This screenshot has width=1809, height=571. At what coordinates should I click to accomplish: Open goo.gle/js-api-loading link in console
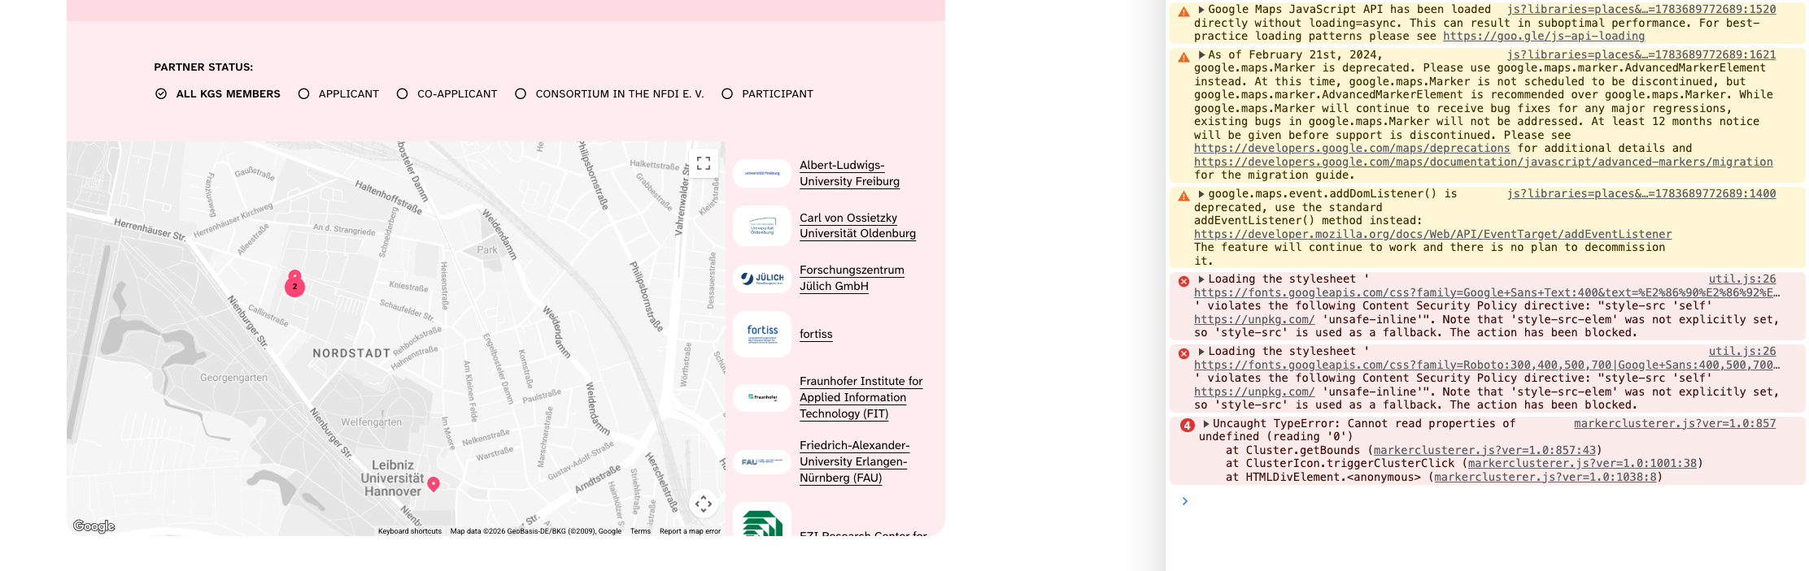click(1544, 37)
